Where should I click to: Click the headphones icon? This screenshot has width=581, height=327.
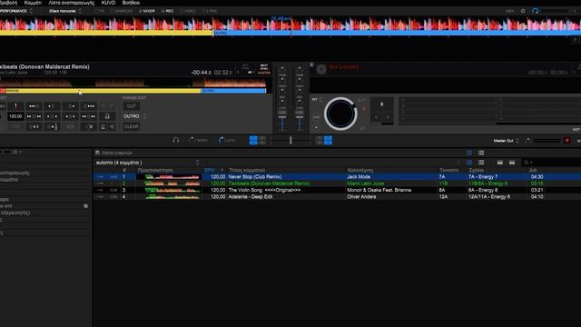pyautogui.click(x=176, y=140)
